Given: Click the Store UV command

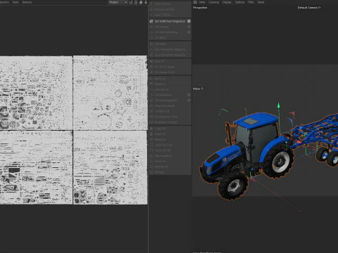Looking at the screenshot, I should coord(170,161).
